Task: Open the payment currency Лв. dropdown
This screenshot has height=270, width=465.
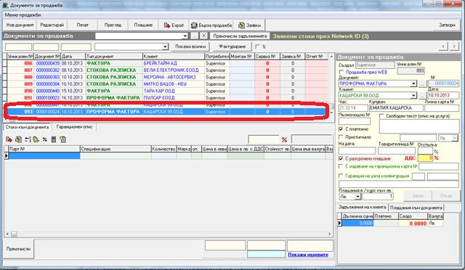Action: click(357, 197)
